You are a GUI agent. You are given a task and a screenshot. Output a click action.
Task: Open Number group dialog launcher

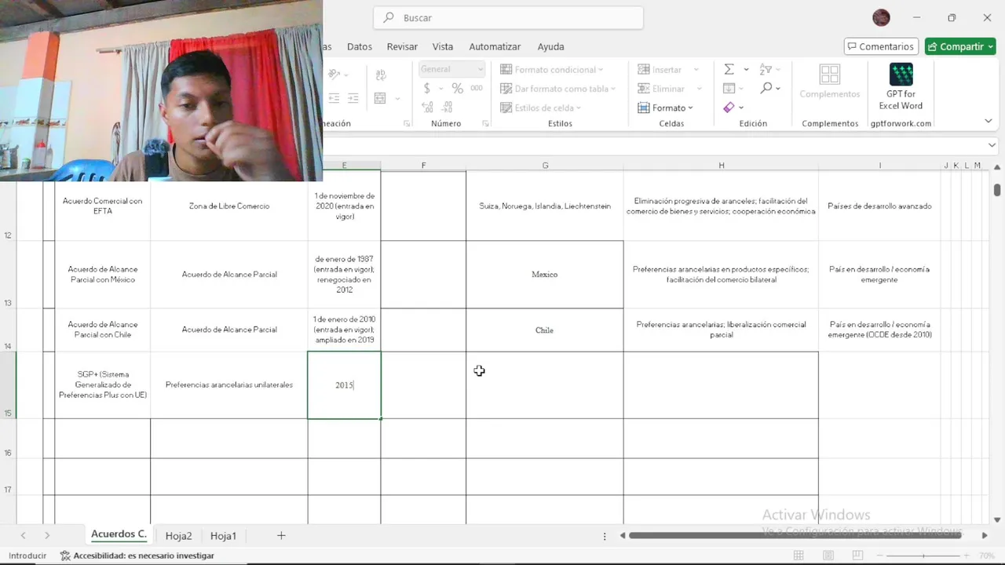[486, 124]
